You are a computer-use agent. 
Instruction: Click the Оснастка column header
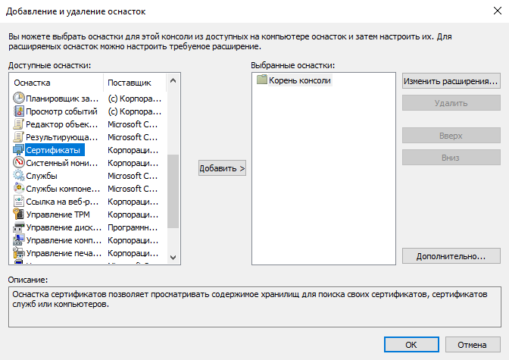coord(57,83)
